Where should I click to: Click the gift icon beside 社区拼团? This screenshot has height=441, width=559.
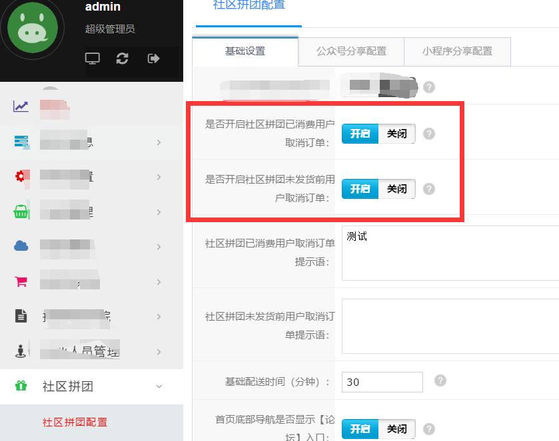[x=21, y=386]
